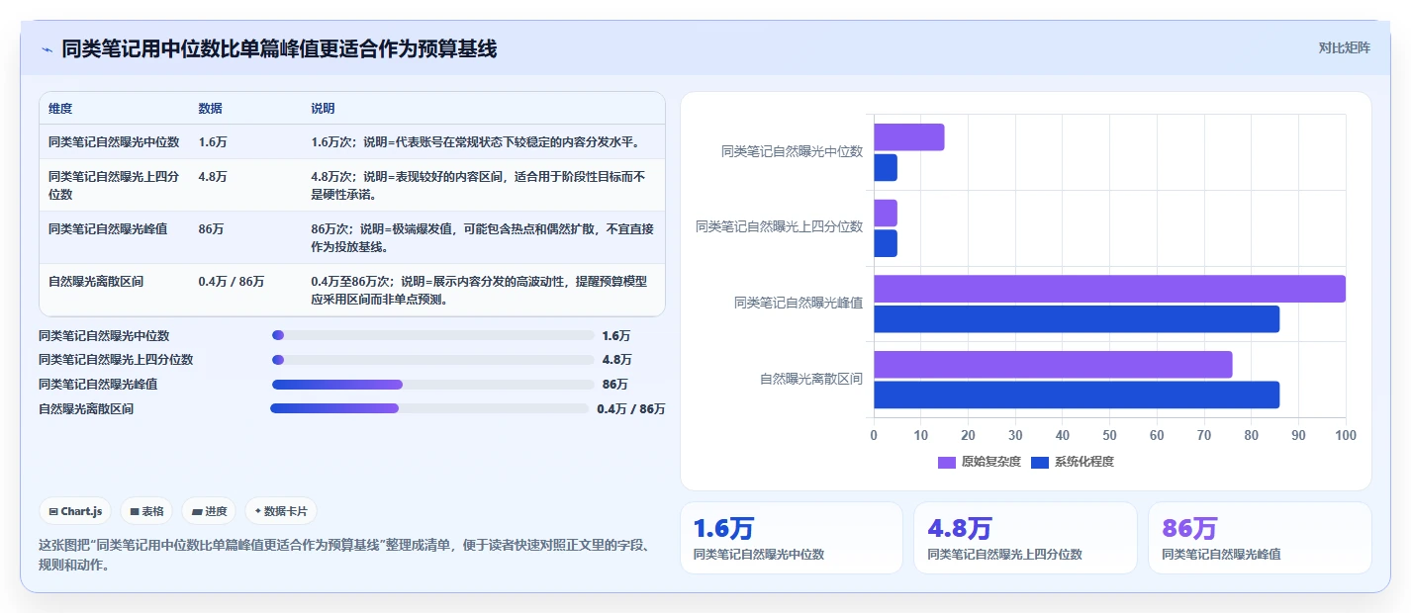Click the 86万 value beside the progress bar
The height and width of the screenshot is (613, 1411).
coord(614,385)
